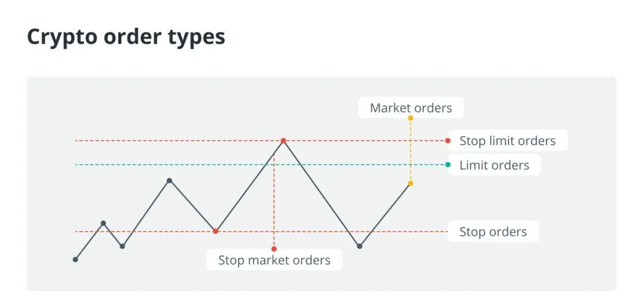Click the teal dot beside Limit orders
Image resolution: width=643 pixels, height=303 pixels.
(x=448, y=165)
